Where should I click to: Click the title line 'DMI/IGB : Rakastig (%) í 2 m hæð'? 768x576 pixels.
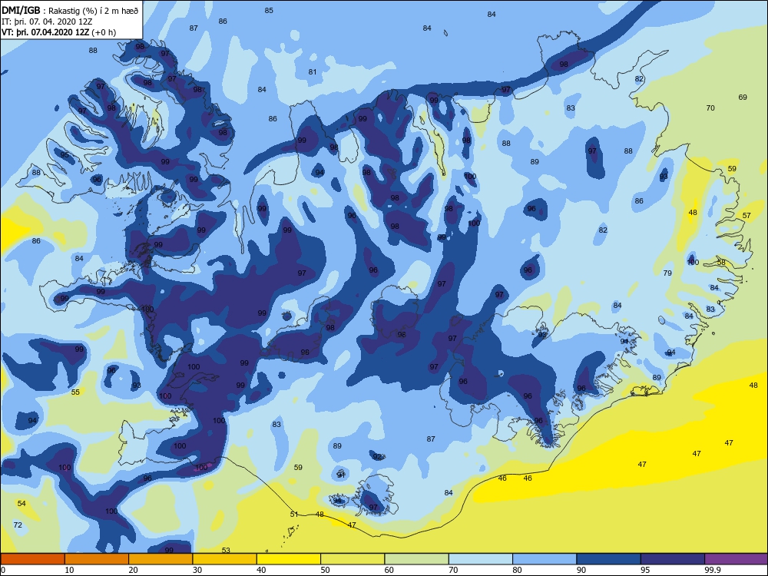(70, 11)
